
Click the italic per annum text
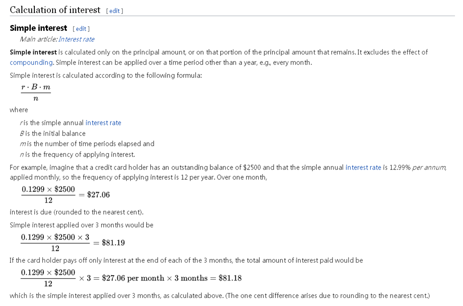click(429, 167)
